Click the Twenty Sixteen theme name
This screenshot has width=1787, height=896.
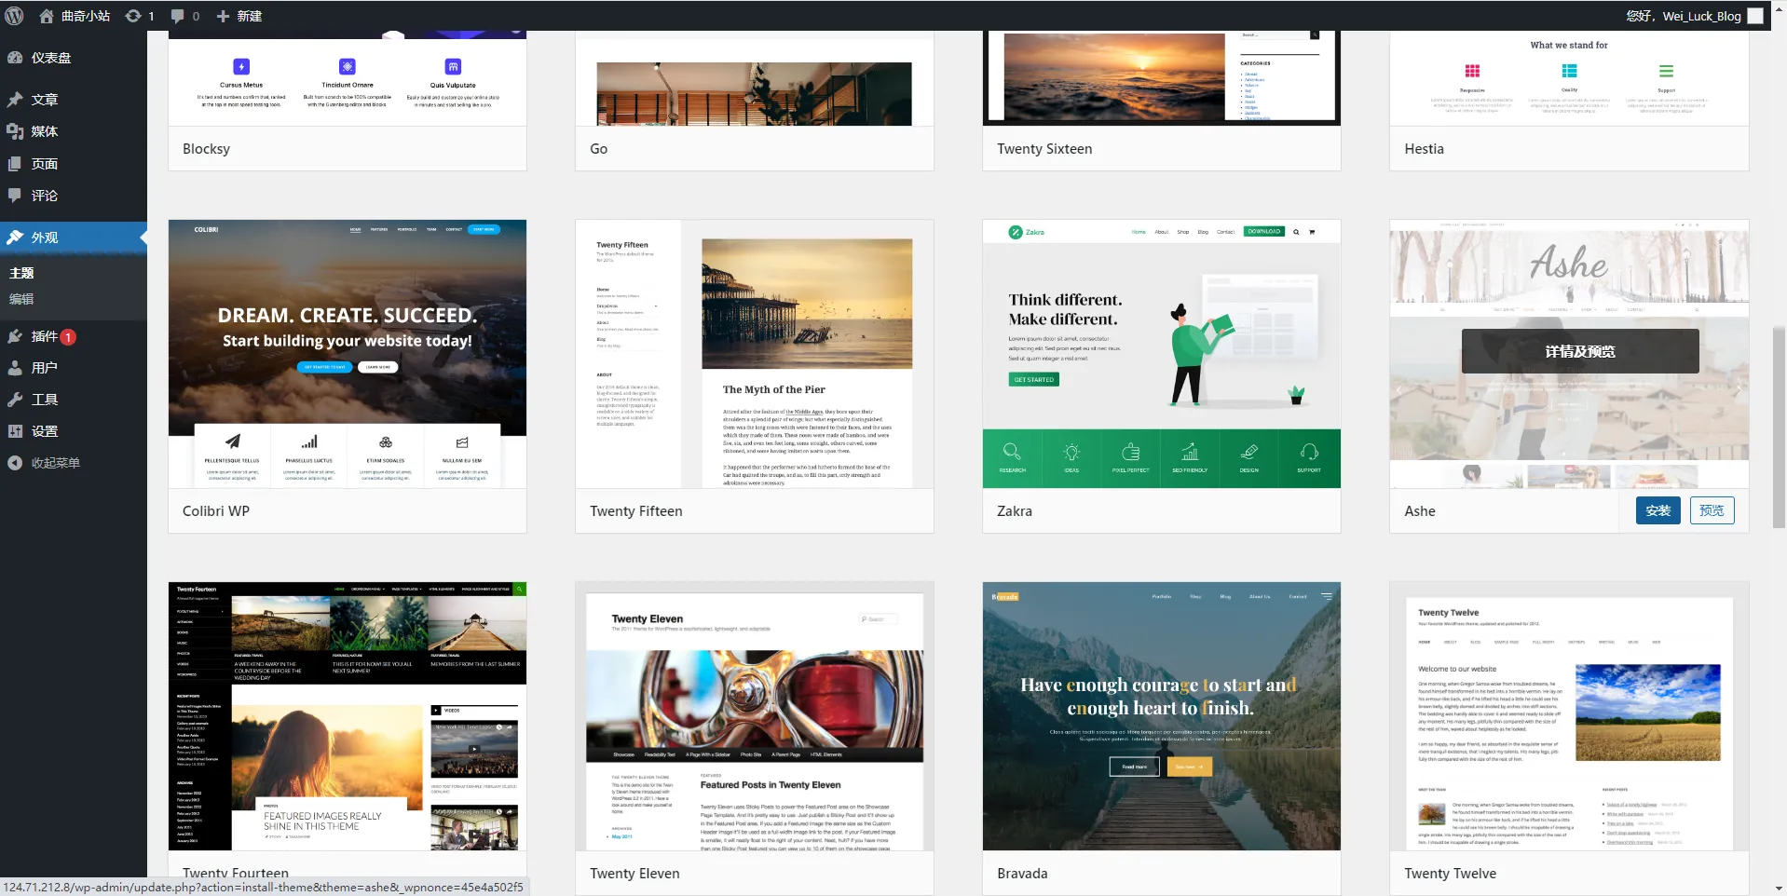point(1044,149)
